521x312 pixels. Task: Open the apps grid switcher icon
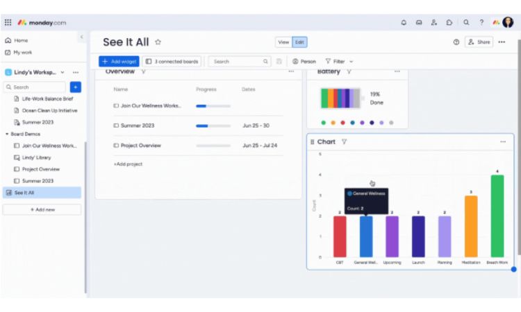8,22
